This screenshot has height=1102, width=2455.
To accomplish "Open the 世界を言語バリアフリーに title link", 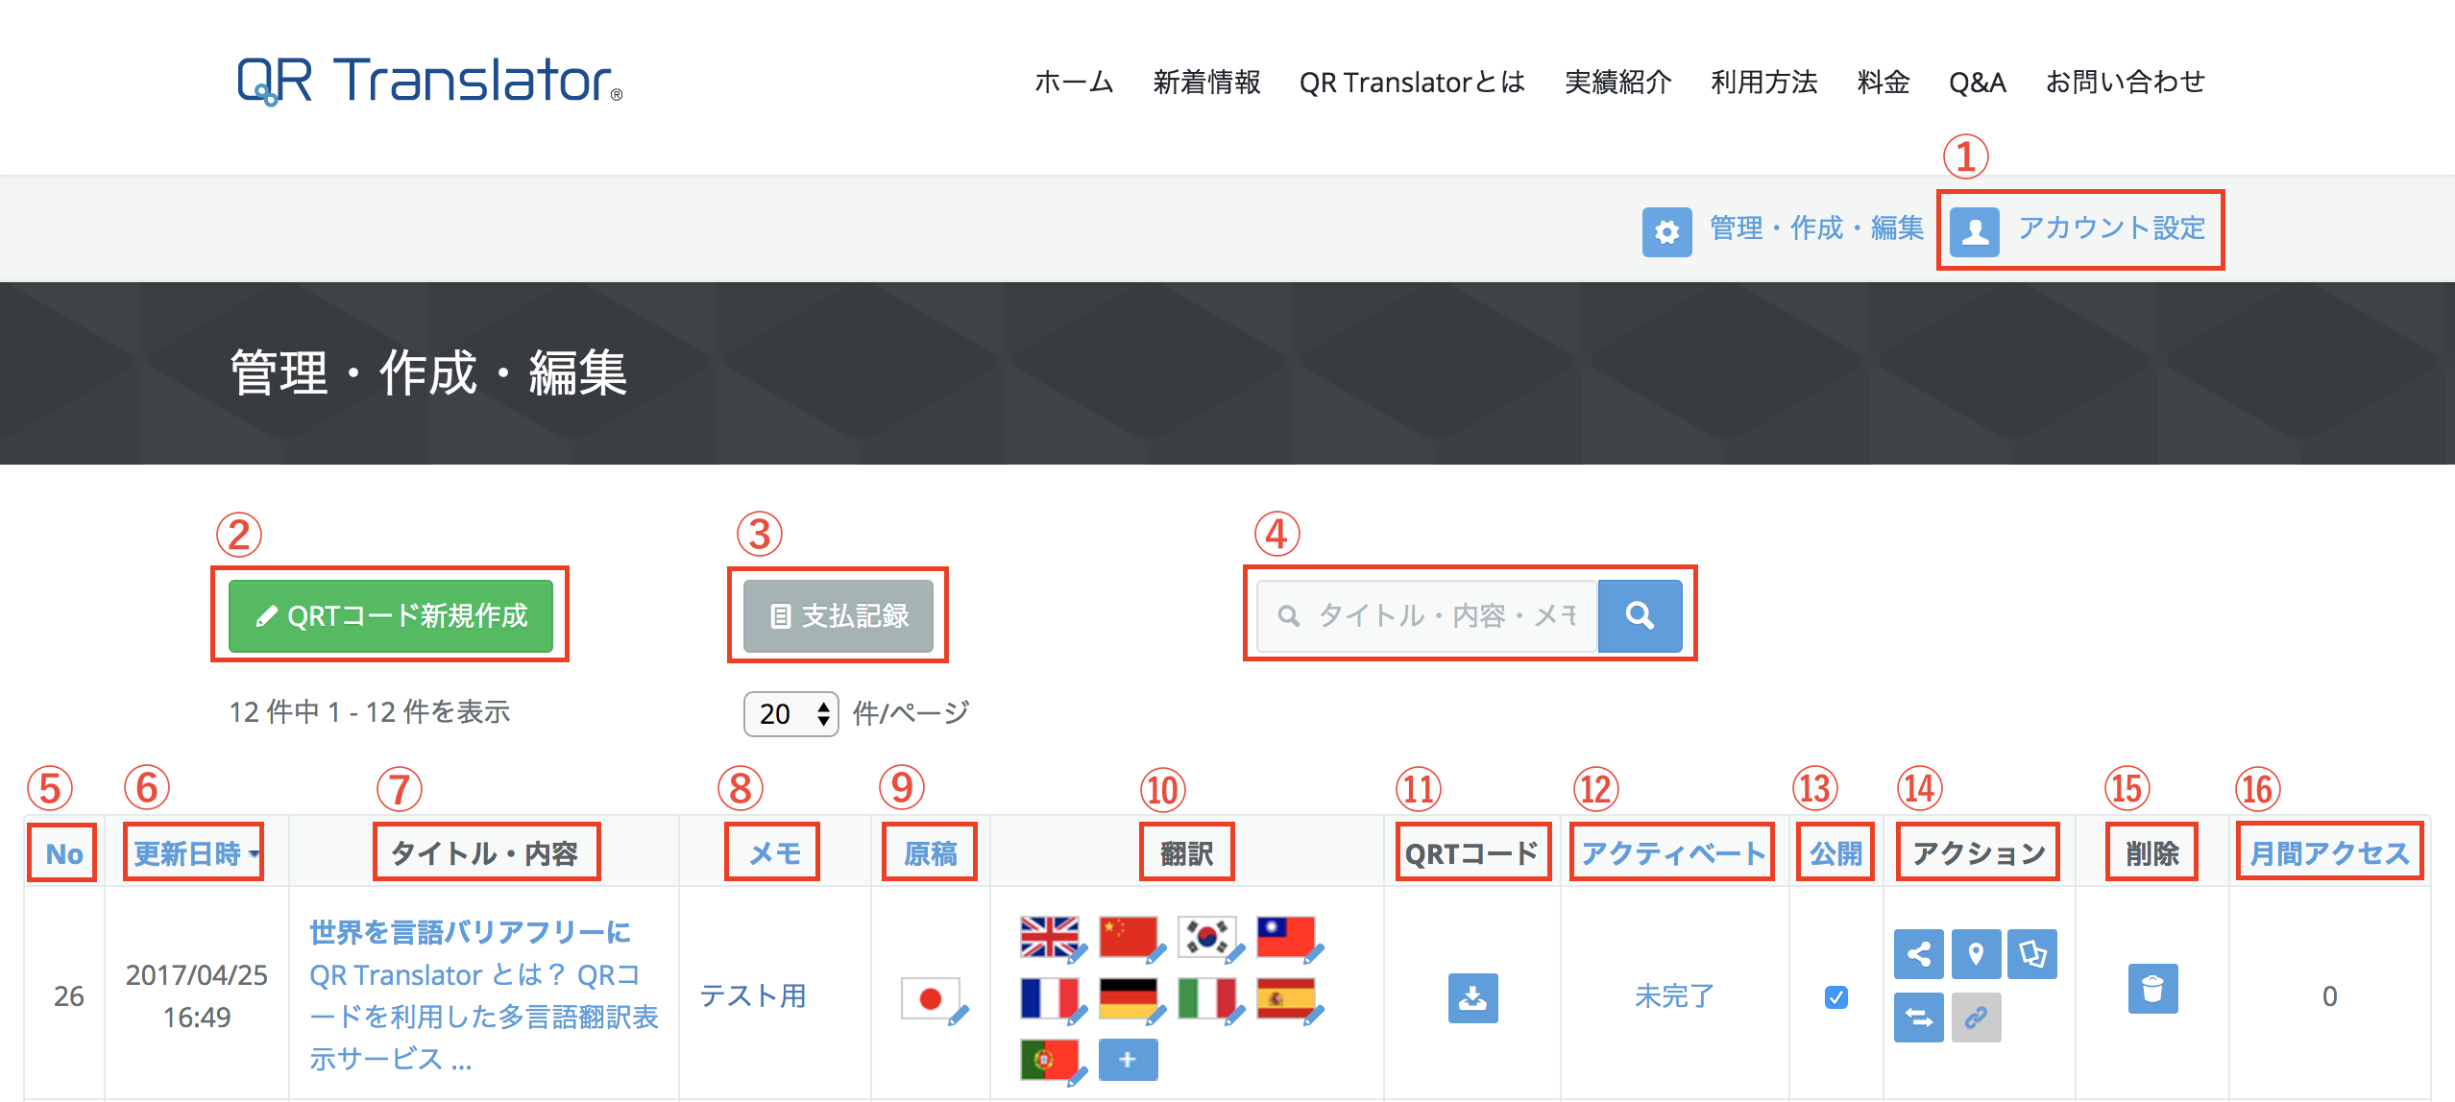I will coord(470,932).
